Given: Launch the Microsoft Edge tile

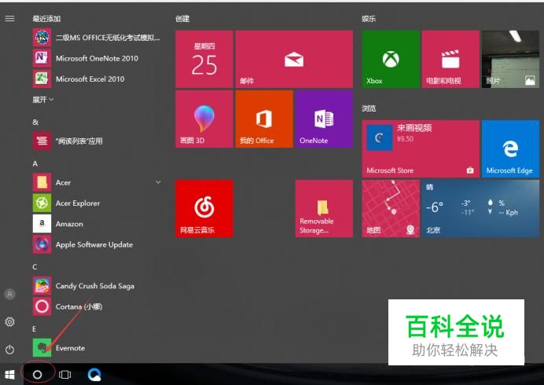Looking at the screenshot, I should 510,148.
